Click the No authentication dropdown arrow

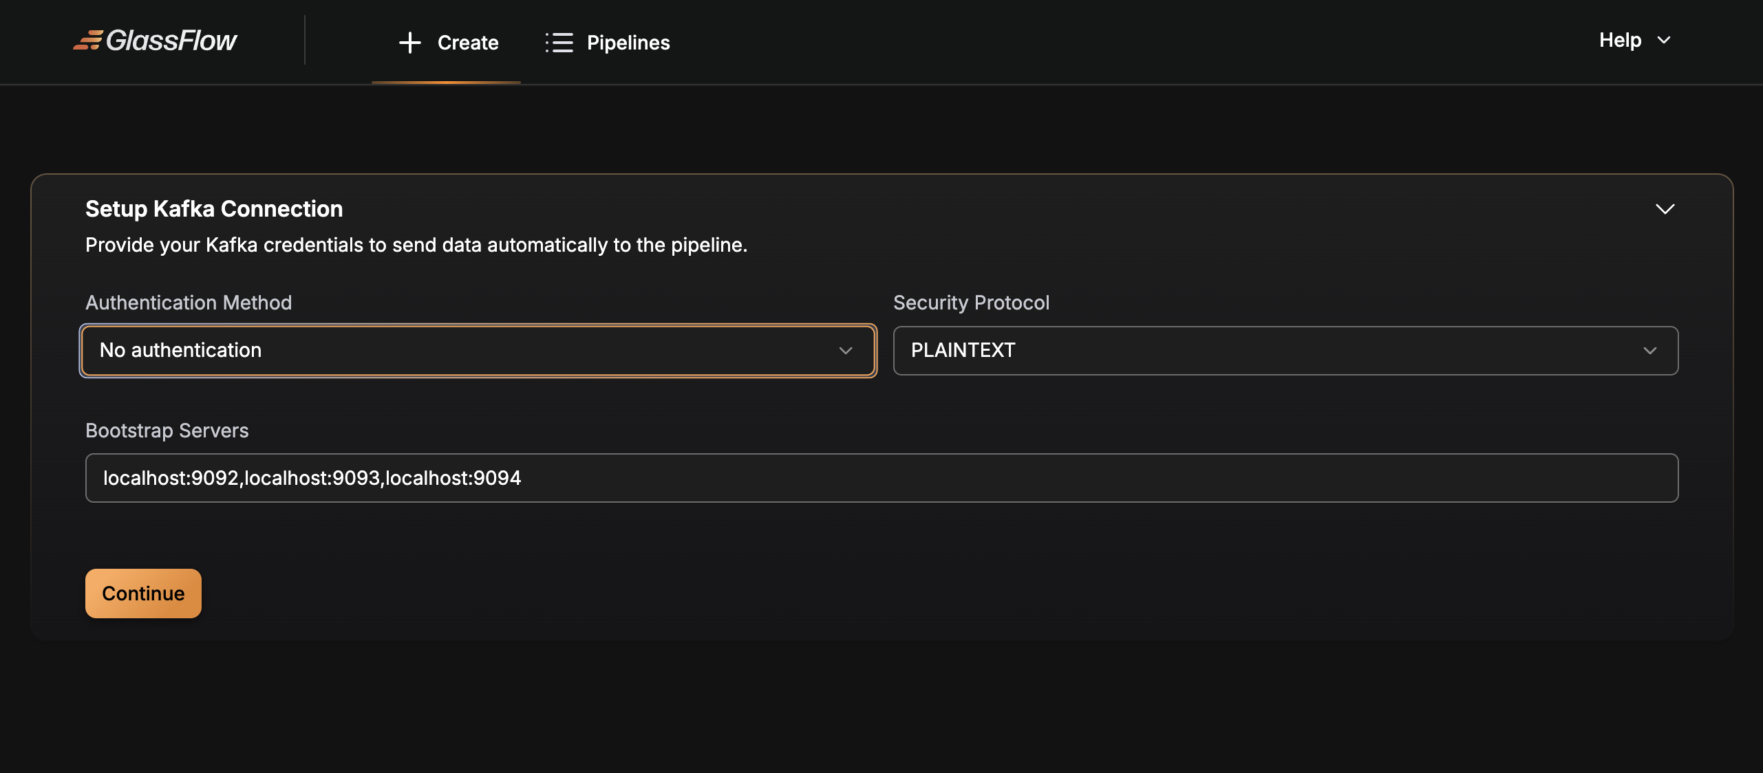pos(846,351)
